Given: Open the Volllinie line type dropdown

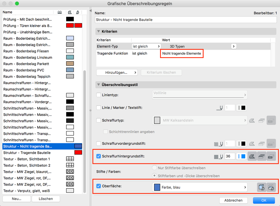Looking at the screenshot, I should tap(200, 95).
